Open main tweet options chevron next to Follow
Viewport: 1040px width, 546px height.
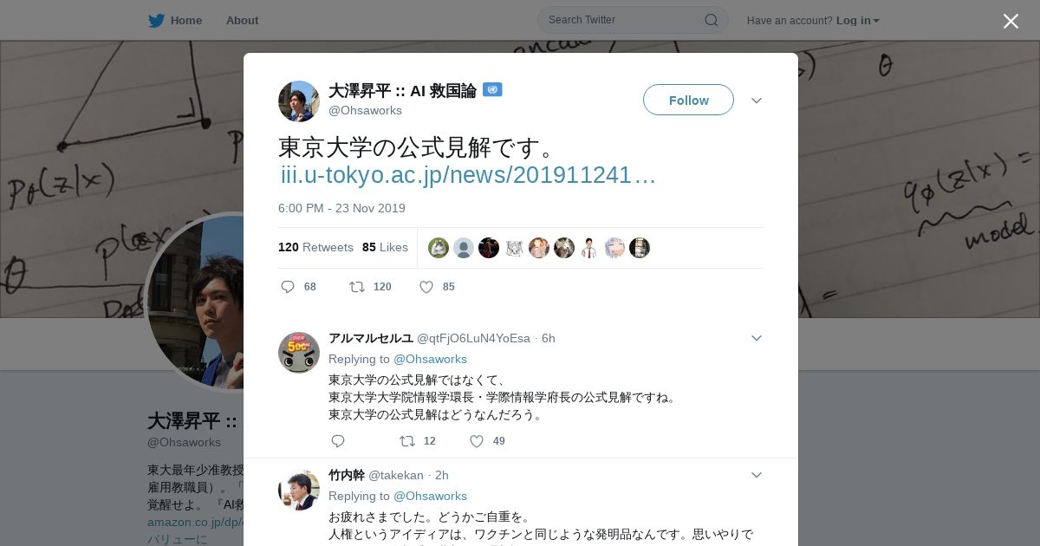757,101
